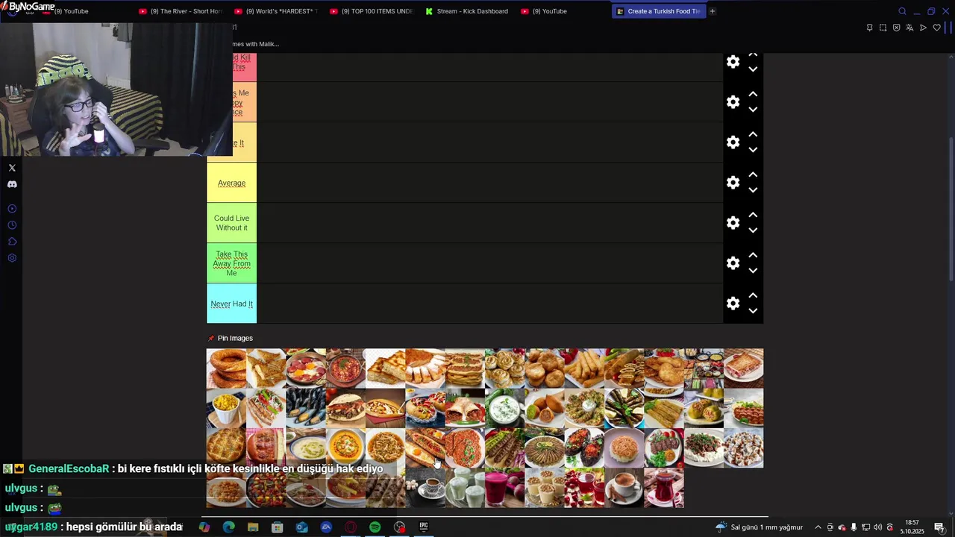The height and width of the screenshot is (537, 955).
Task: Select the cacık yogurt bowl image
Action: pos(504,408)
